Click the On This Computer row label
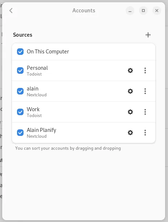 coord(48,52)
